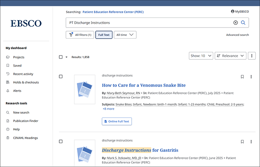Click the Venomous Snake Bite document thumbnail

84,89
